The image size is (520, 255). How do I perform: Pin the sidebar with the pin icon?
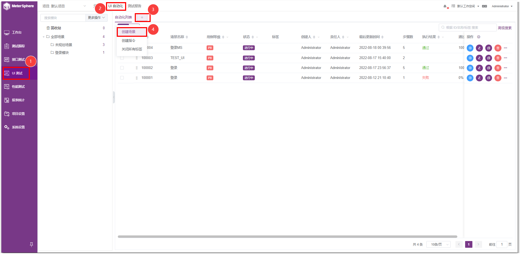[x=31, y=245]
